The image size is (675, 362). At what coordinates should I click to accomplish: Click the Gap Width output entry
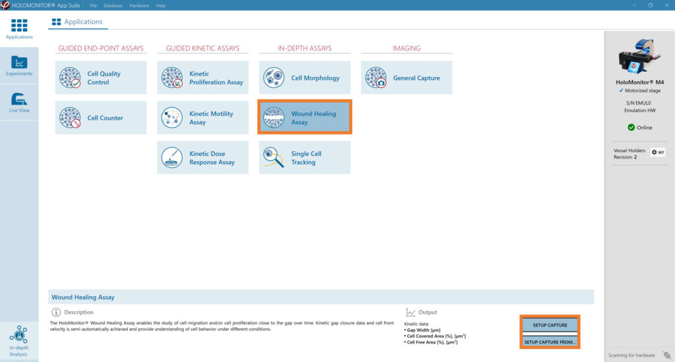(x=423, y=330)
